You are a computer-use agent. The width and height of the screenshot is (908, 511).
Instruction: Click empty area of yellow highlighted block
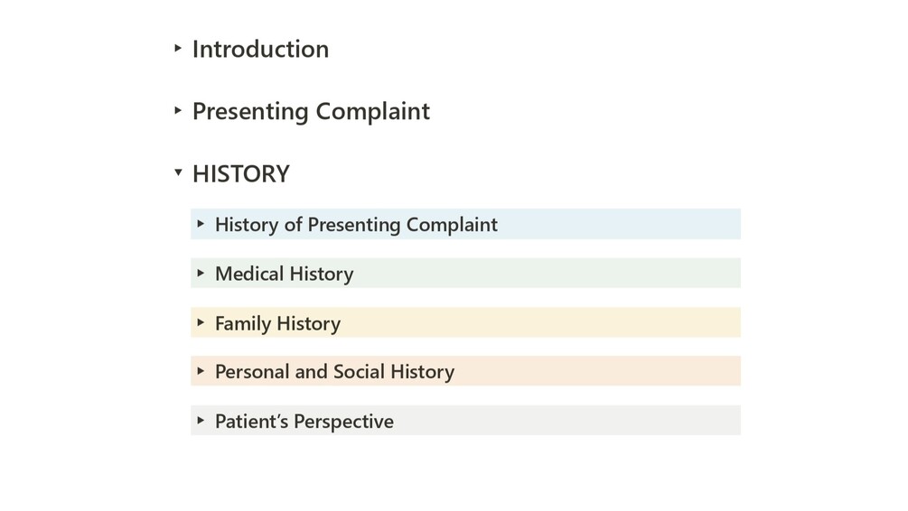click(542, 322)
